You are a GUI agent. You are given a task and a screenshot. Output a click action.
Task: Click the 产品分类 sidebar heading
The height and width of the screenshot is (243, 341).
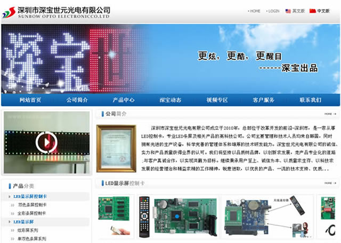pyautogui.click(x=23, y=186)
